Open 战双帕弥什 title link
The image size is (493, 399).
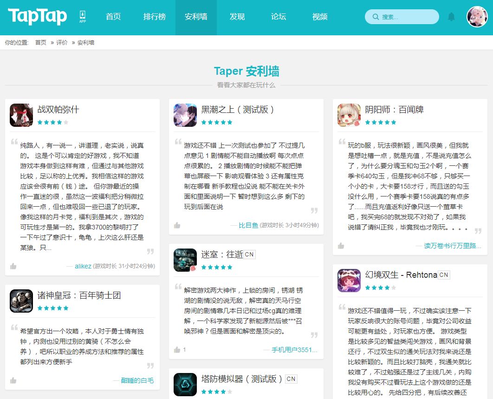tap(58, 110)
